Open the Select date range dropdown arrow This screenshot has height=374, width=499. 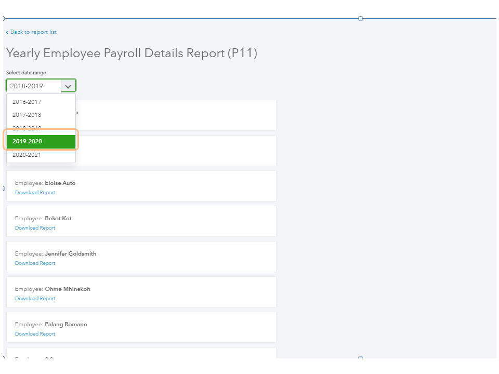(x=68, y=86)
